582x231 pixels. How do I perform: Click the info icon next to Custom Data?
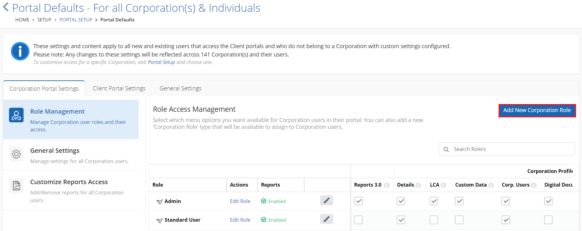tap(491, 185)
